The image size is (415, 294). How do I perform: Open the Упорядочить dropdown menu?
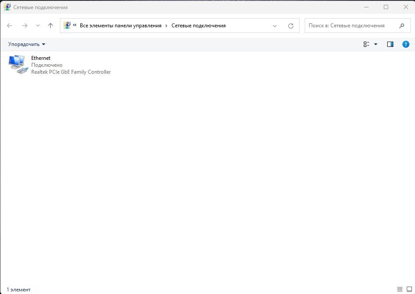(x=26, y=44)
